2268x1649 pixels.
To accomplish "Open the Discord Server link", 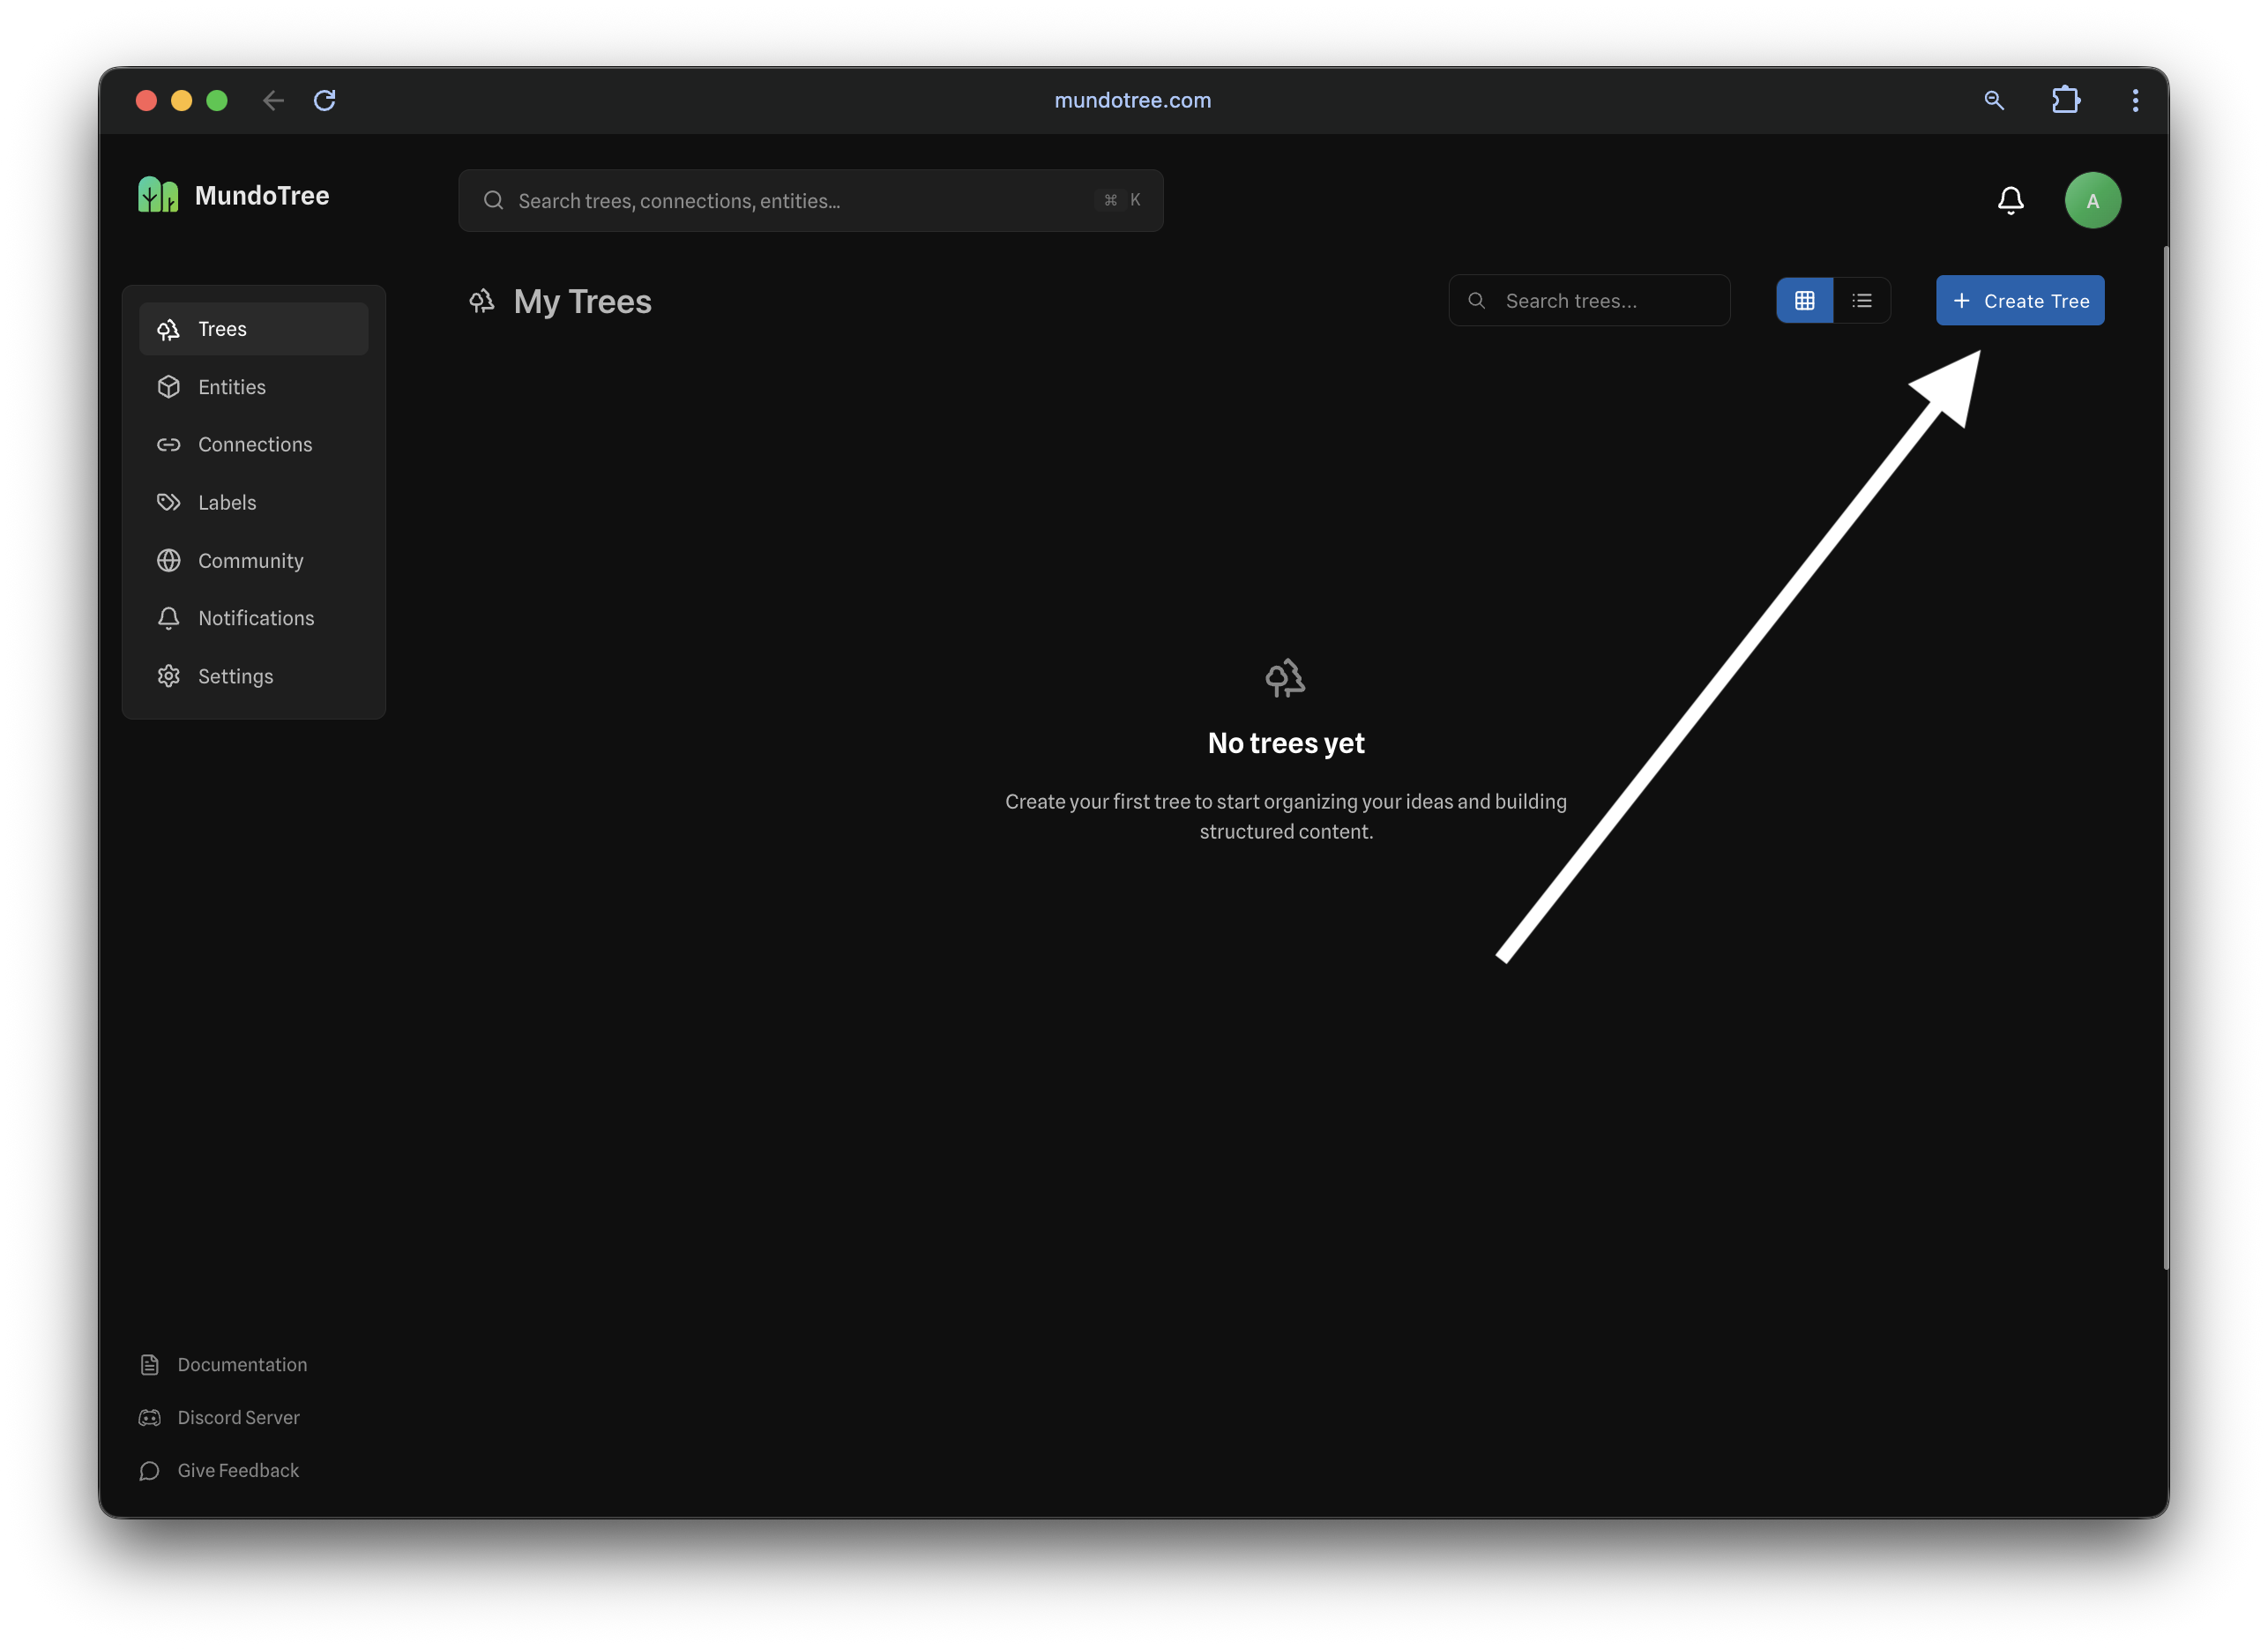I will pos(219,1418).
